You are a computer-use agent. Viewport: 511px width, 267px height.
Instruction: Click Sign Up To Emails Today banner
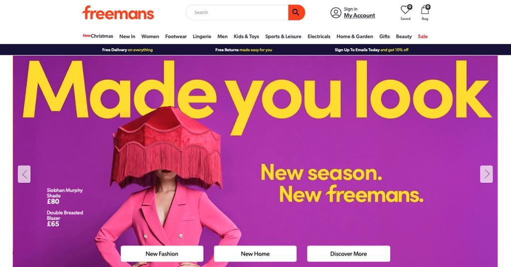pyautogui.click(x=371, y=50)
